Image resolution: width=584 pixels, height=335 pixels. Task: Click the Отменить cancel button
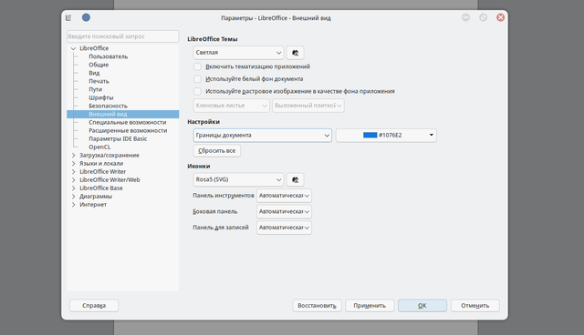click(x=474, y=306)
